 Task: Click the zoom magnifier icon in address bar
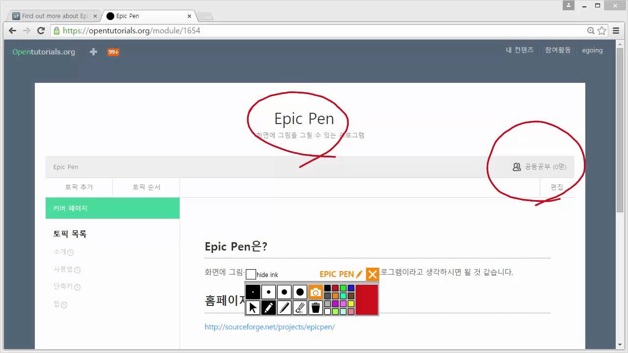[x=591, y=30]
